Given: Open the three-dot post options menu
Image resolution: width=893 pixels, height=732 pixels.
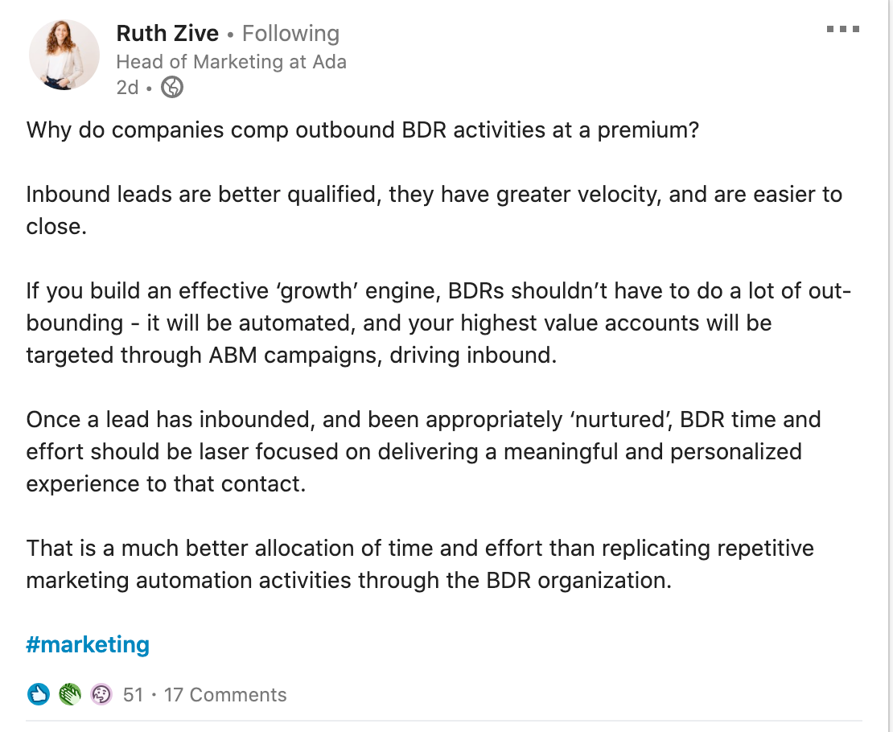Looking at the screenshot, I should coord(843,29).
